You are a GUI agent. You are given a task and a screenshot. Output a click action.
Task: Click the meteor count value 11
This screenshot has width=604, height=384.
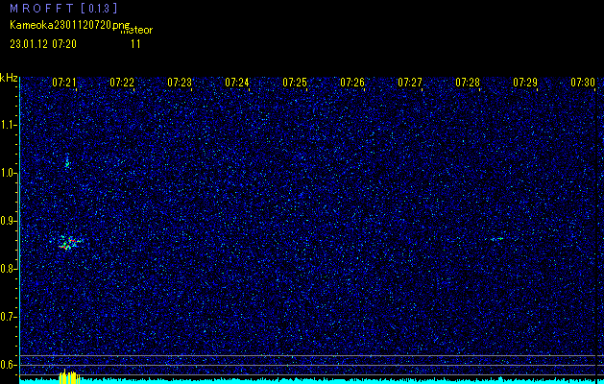point(135,44)
